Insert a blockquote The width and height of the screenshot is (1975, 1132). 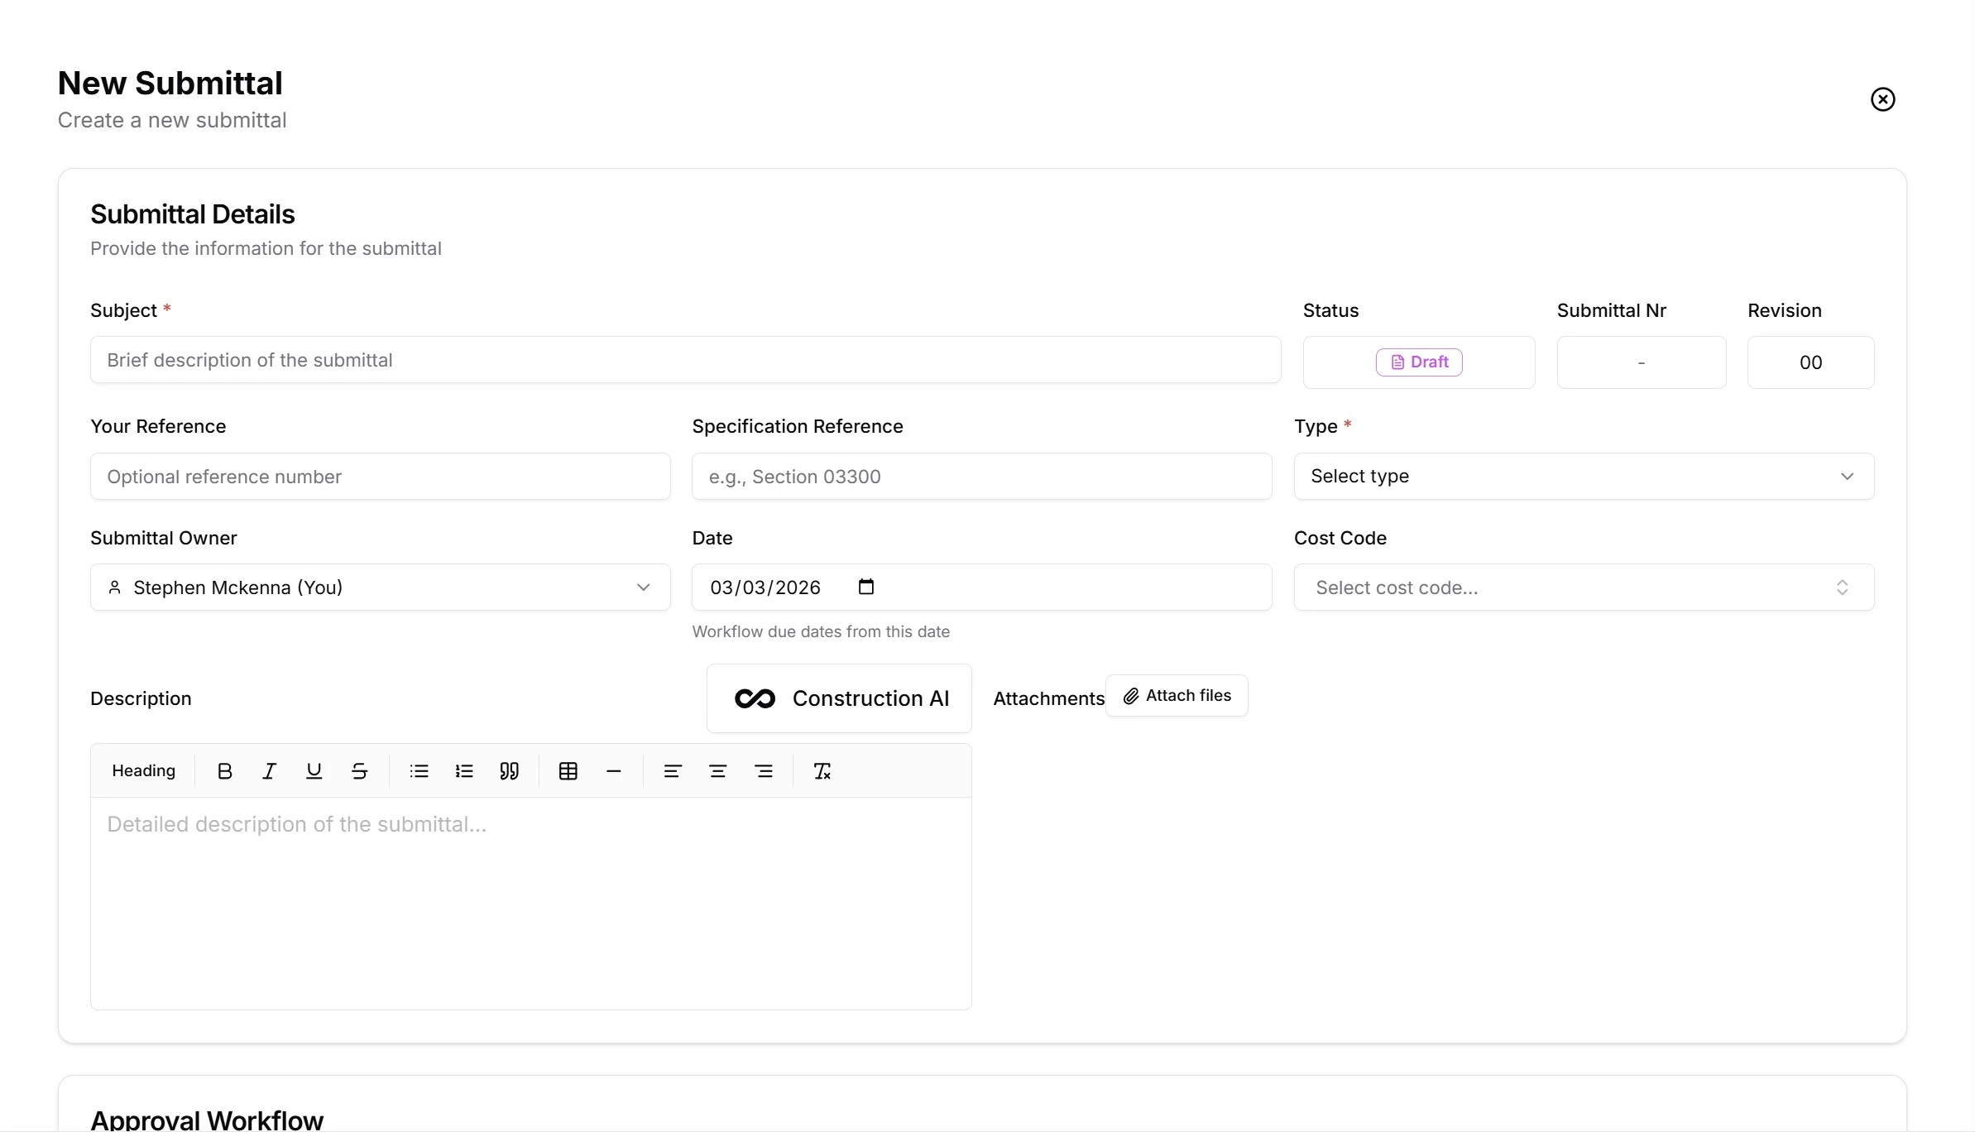pos(510,770)
